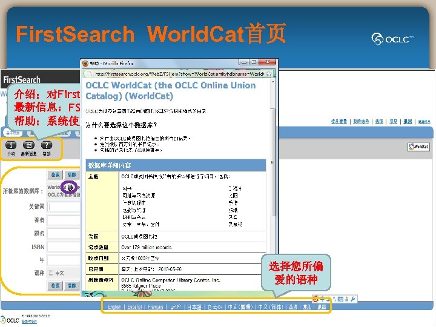
Task: Click the 选项 options link in the footer
Action: click(293, 307)
